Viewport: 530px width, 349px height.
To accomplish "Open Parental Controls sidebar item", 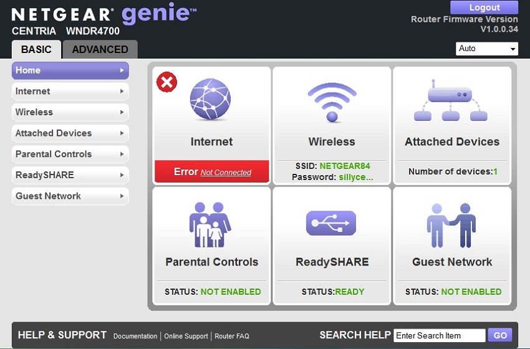I will tap(70, 154).
